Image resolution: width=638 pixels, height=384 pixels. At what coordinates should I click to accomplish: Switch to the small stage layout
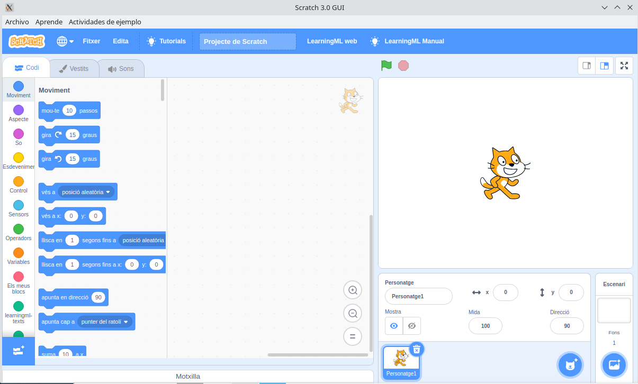[587, 66]
